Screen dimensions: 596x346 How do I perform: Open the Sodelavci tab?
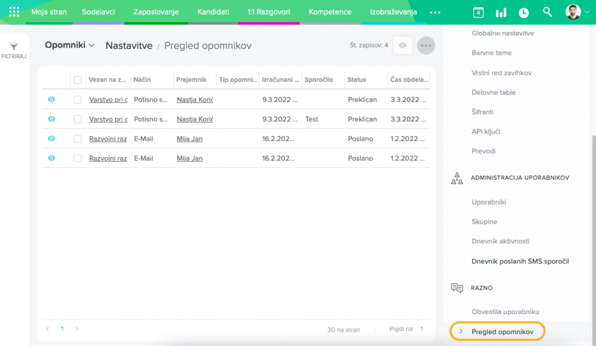tap(98, 12)
